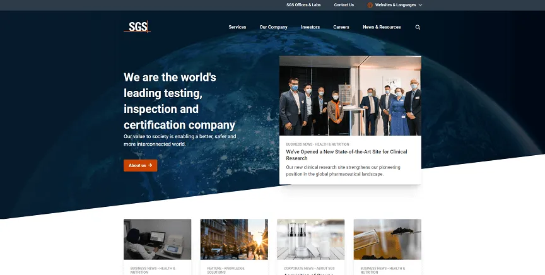
Task: Click the 'We are the world's leading testing' headline
Action: (180, 101)
